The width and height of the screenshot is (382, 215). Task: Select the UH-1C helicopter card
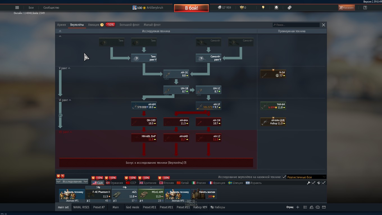click(208, 90)
